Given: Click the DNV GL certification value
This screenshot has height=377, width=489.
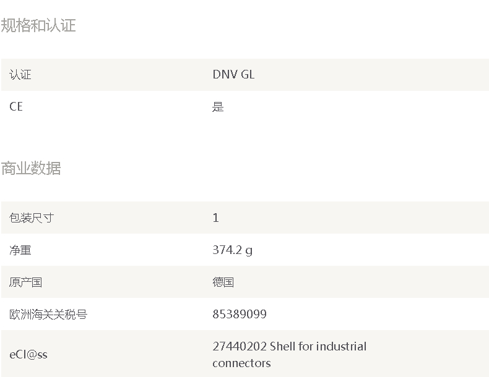Looking at the screenshot, I should (x=233, y=75).
